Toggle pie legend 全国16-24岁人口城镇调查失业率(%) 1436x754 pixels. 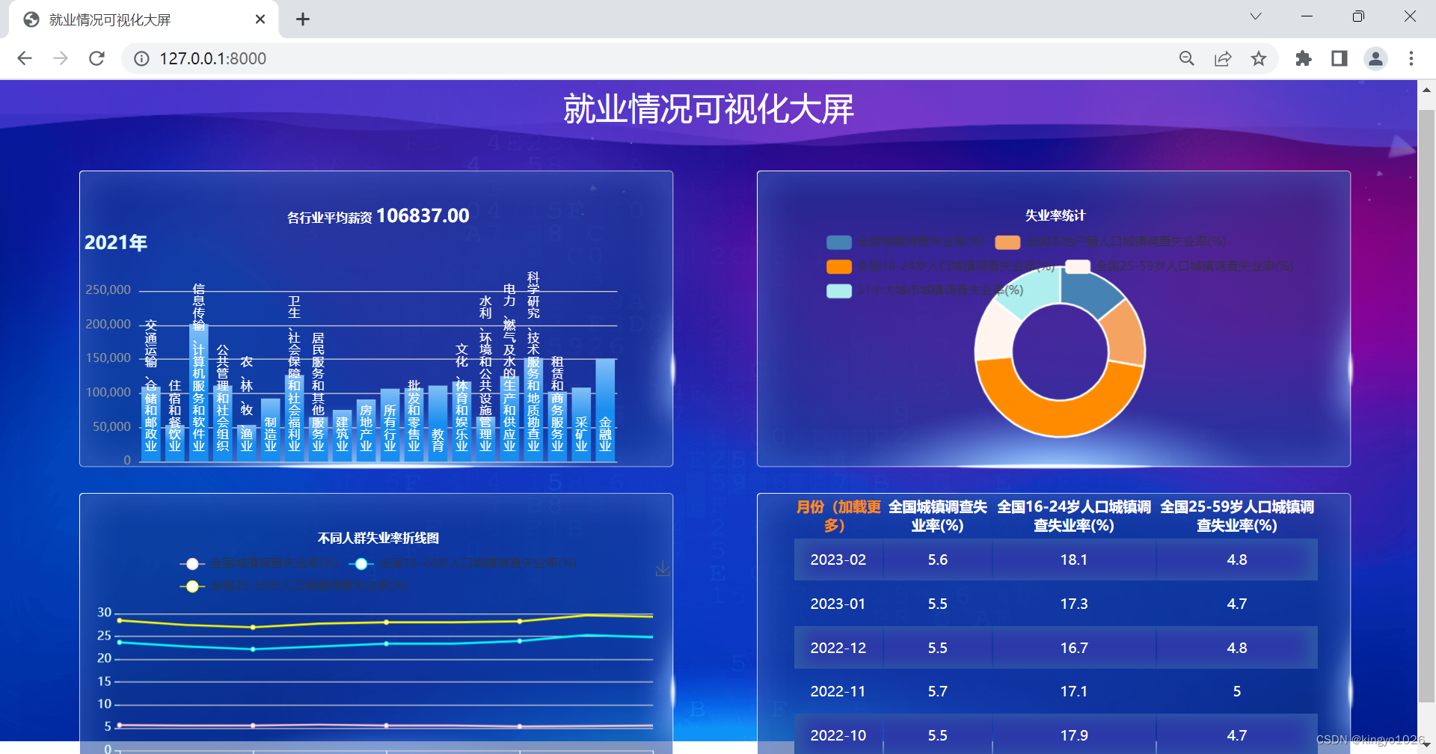click(941, 266)
